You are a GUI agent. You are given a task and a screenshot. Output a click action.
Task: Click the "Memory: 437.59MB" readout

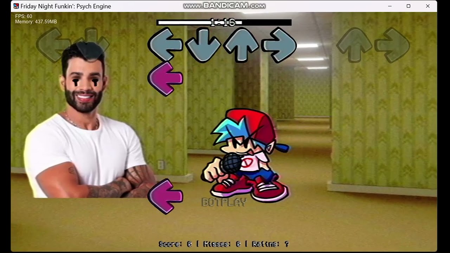36,22
